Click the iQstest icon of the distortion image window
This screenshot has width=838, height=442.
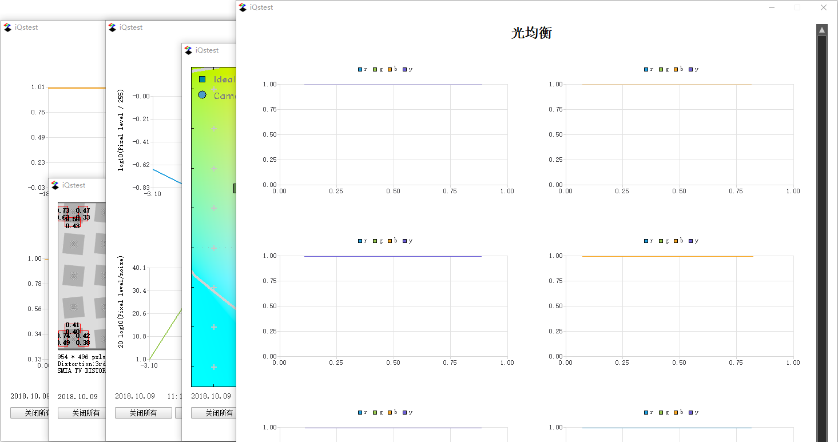(x=55, y=185)
